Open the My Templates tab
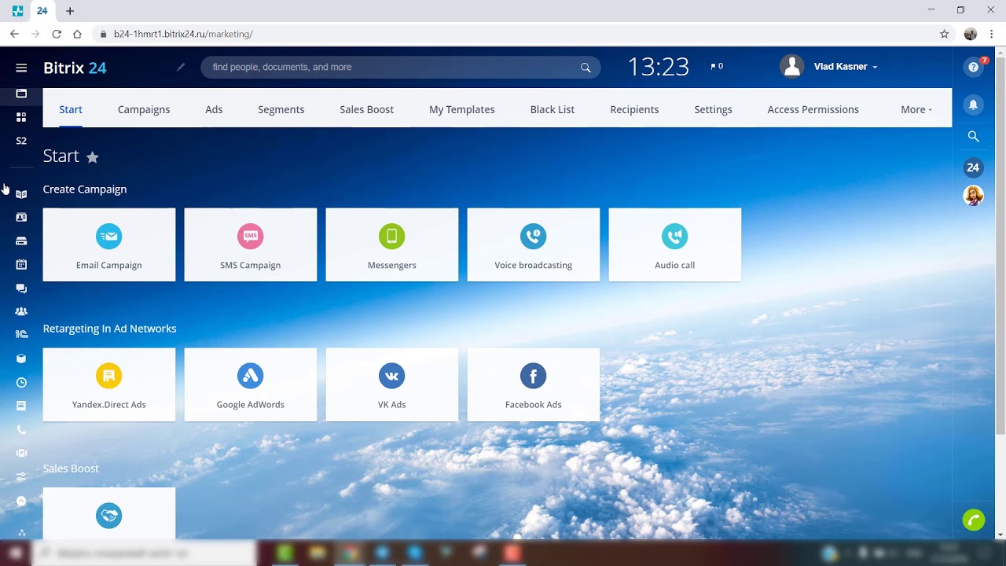The height and width of the screenshot is (566, 1006). 462,109
